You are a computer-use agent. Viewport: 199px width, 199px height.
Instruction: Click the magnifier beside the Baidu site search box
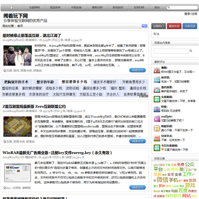[x=191, y=51]
